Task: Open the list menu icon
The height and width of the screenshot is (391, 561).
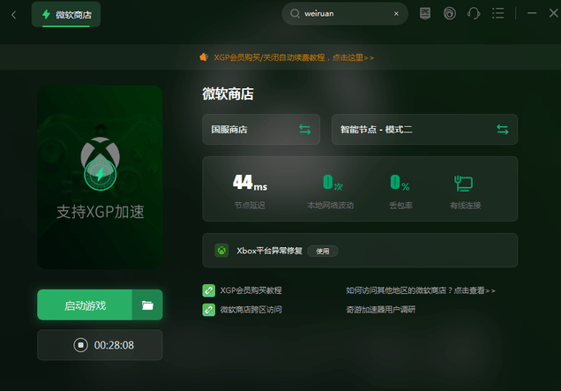Action: 497,13
